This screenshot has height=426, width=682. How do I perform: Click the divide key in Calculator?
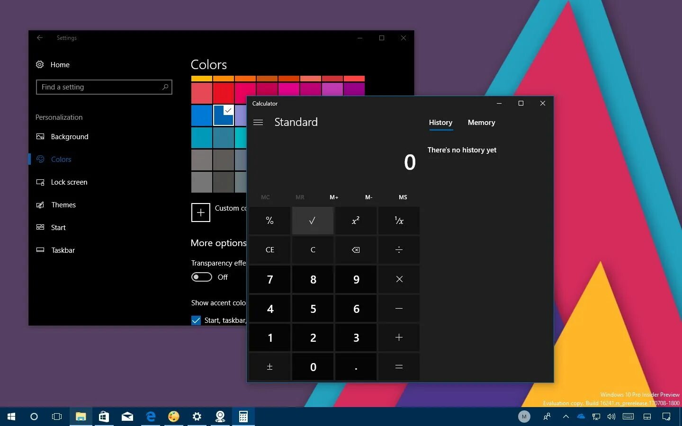click(399, 250)
